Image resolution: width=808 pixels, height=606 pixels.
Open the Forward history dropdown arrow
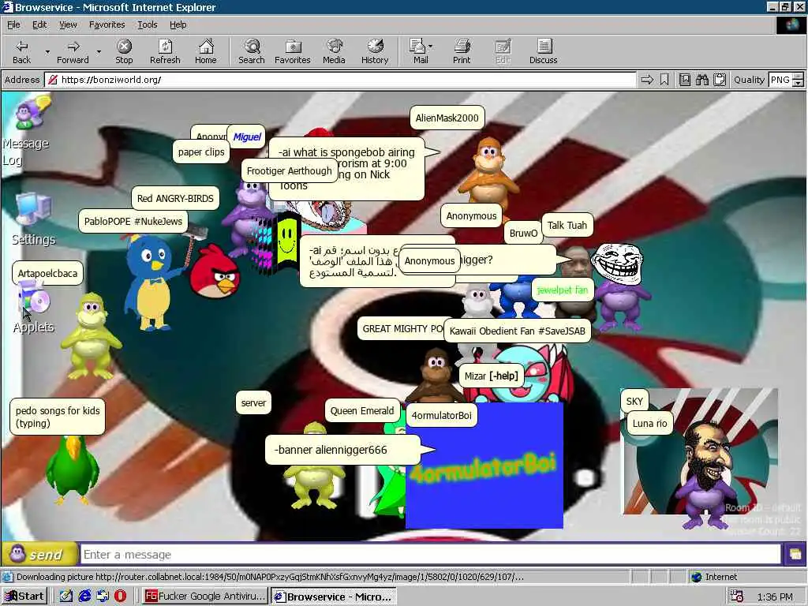(x=99, y=51)
